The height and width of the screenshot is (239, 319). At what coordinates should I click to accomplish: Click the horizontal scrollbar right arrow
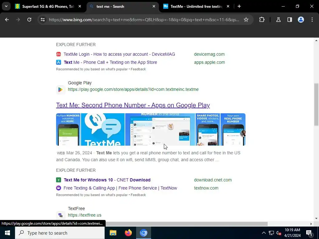311,224
